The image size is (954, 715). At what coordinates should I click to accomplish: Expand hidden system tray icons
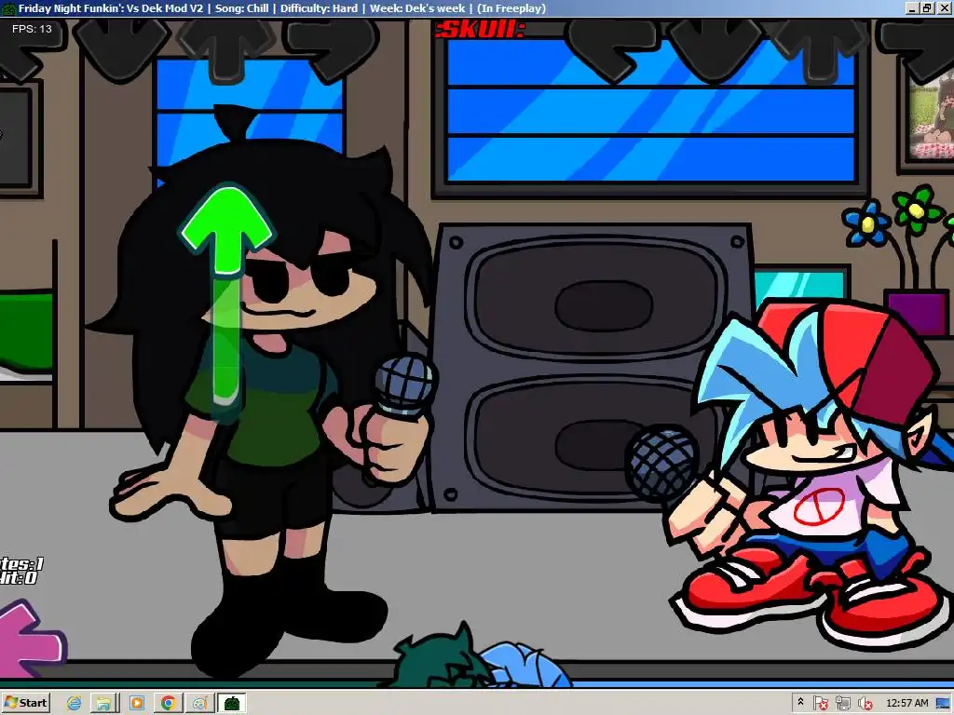(x=800, y=702)
